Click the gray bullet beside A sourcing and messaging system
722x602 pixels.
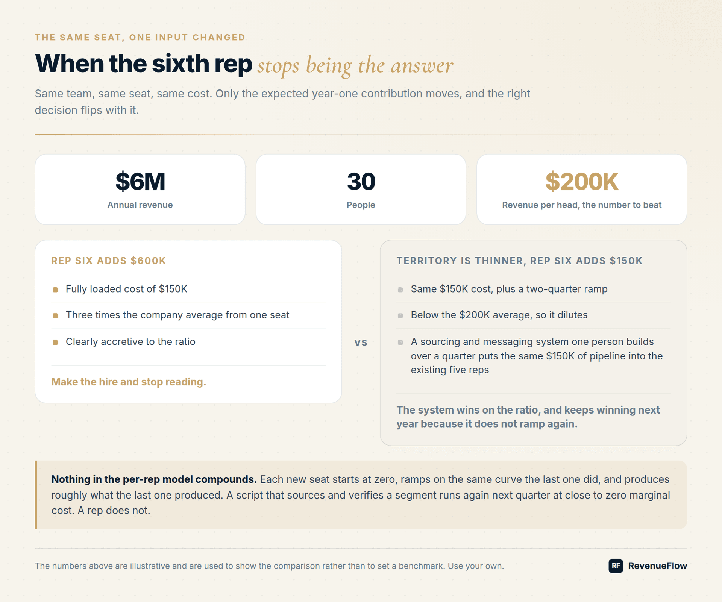(400, 342)
